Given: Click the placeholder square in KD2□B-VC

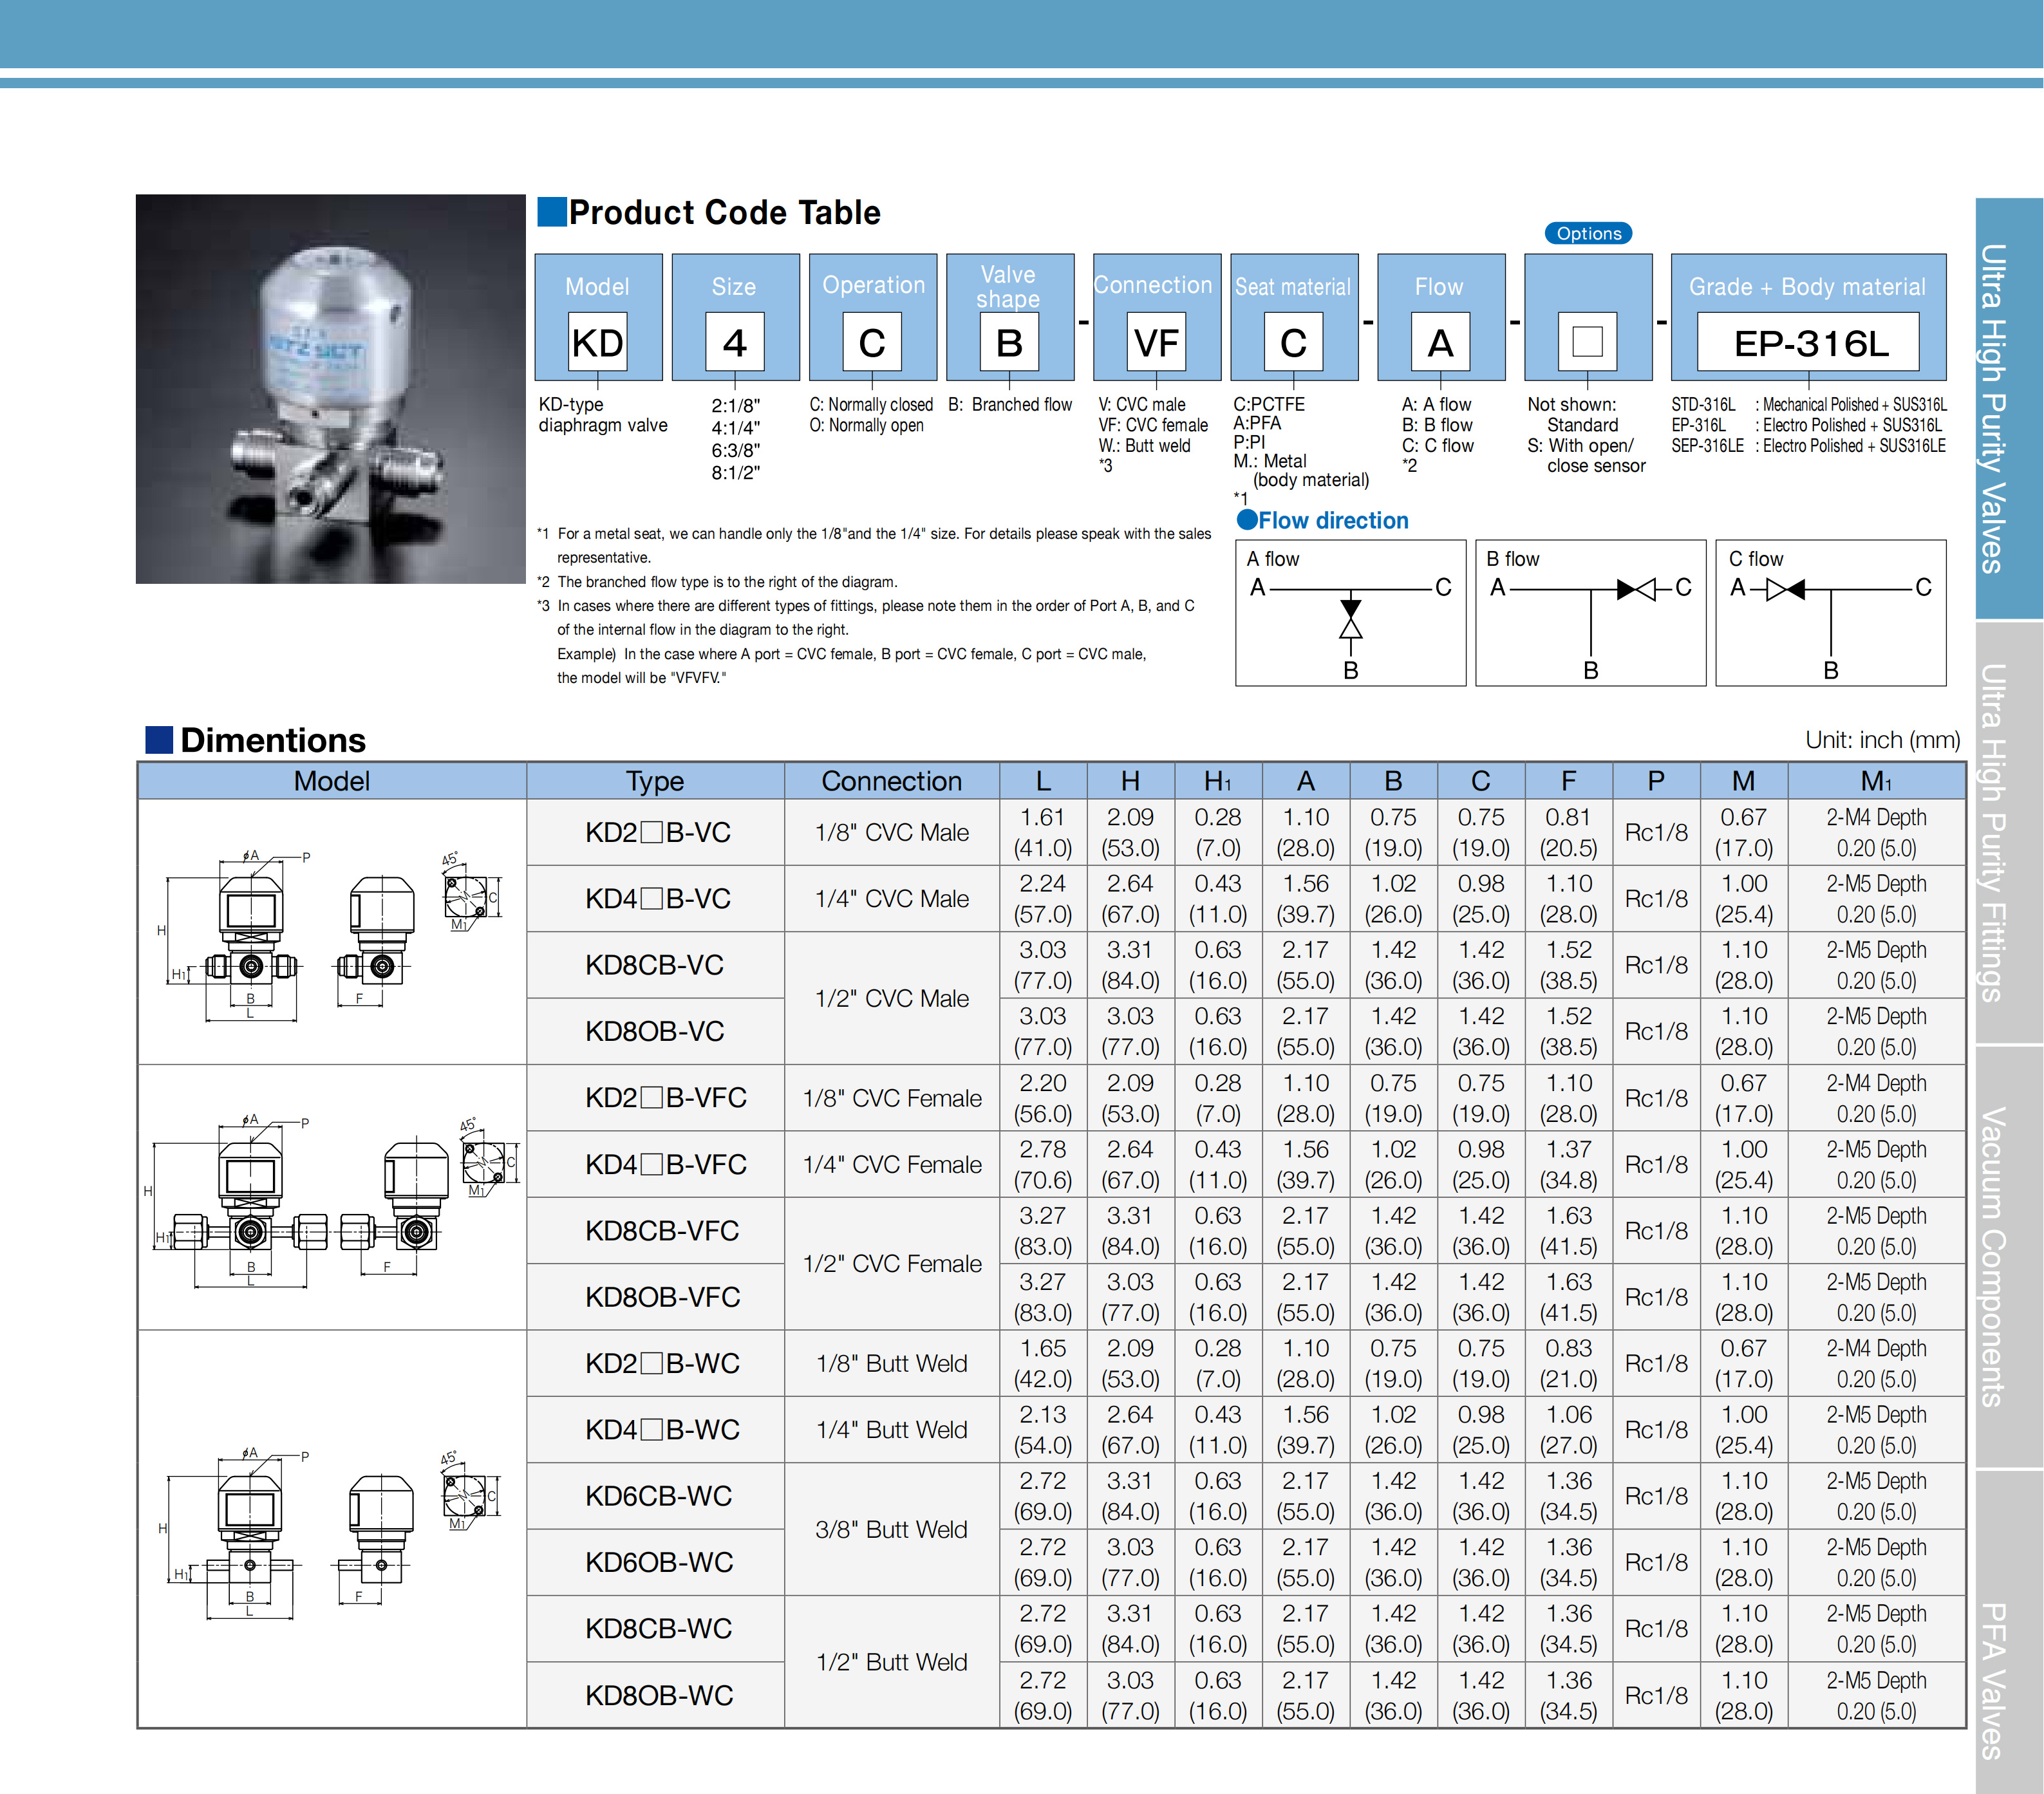Looking at the screenshot, I should (x=652, y=832).
